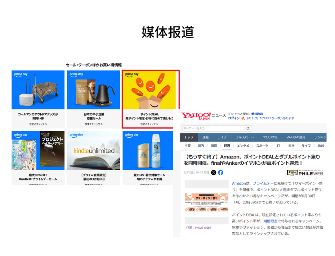
Task: Select the 経済 category
Action: (x=227, y=146)
